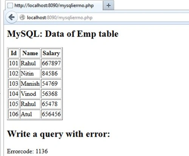Select the Rahul cell in row 105
Viewport: 189px width, 156px height.
(30, 104)
